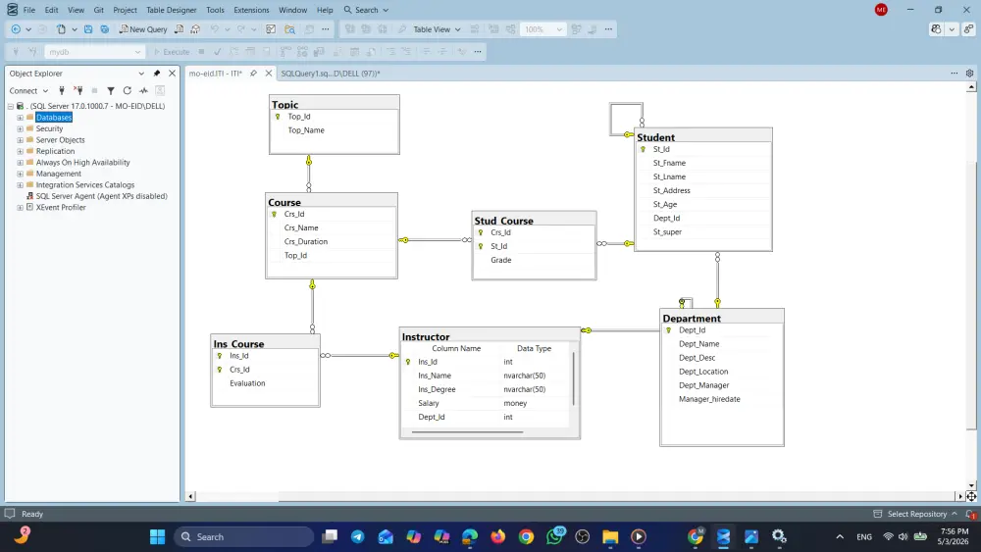The image size is (981, 552).
Task: Click the Save icon in the toolbar
Action: click(x=88, y=29)
